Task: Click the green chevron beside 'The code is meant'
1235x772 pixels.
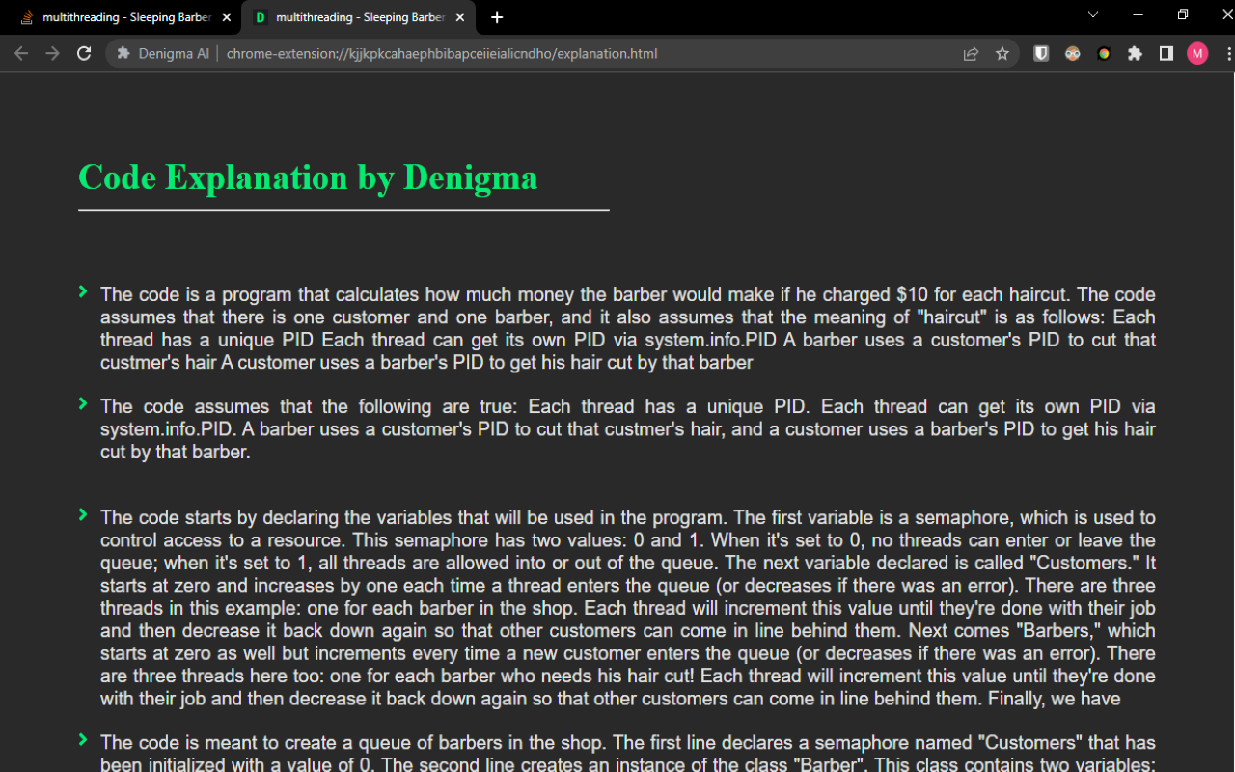Action: pos(83,740)
